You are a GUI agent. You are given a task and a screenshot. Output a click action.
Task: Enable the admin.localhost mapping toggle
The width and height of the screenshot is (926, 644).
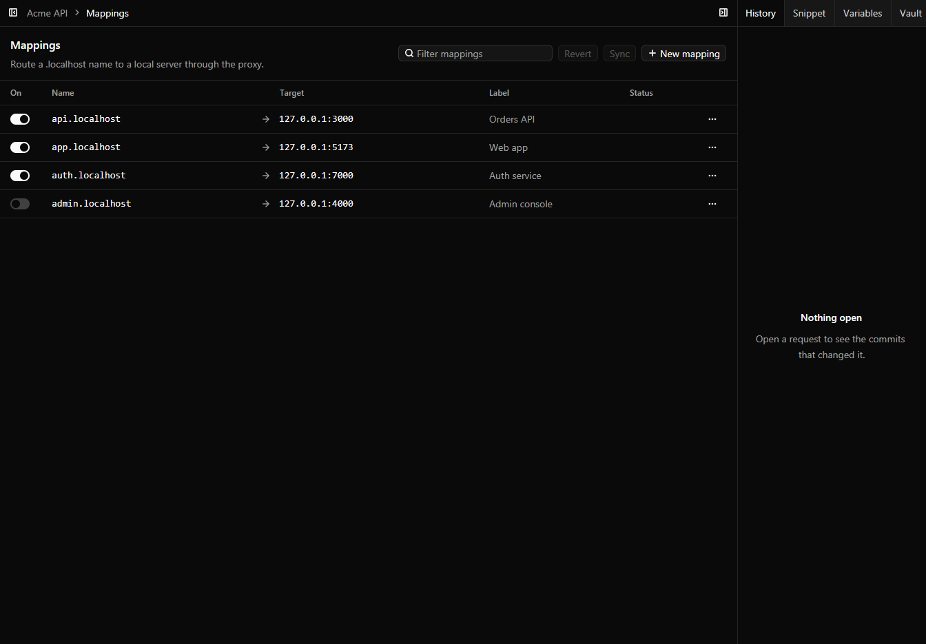pos(20,204)
